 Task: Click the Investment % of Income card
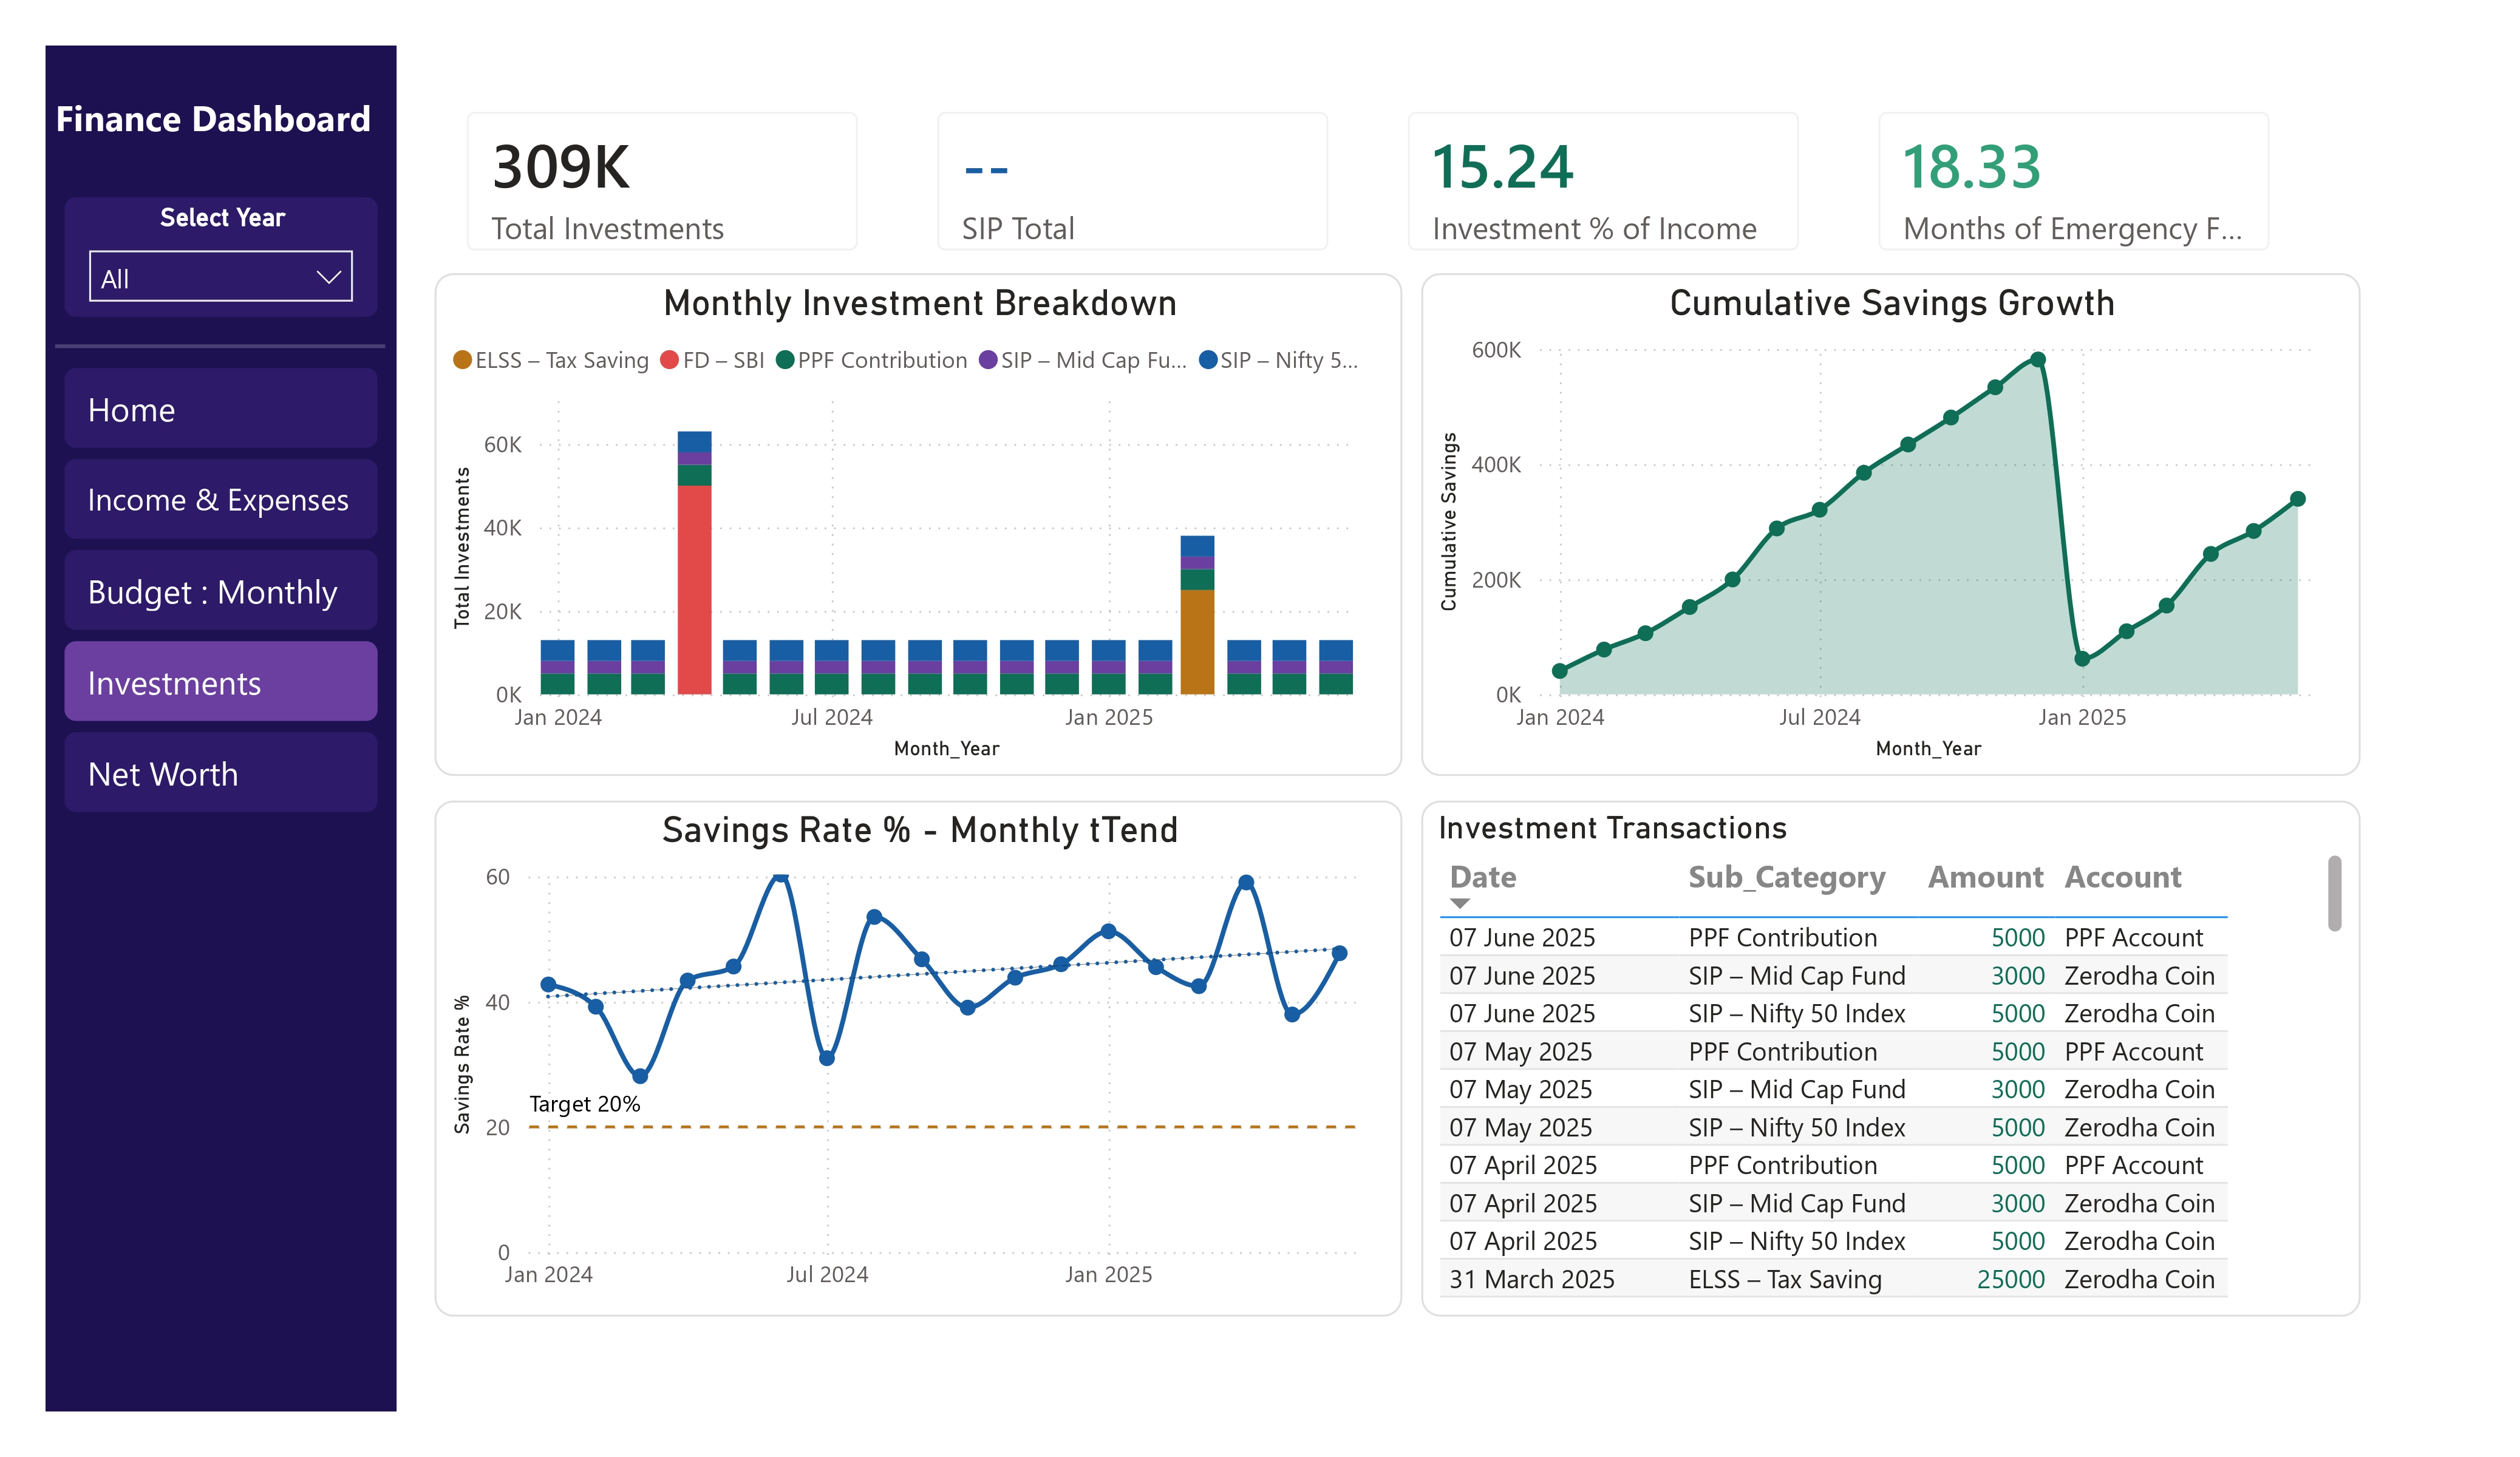click(x=1603, y=181)
